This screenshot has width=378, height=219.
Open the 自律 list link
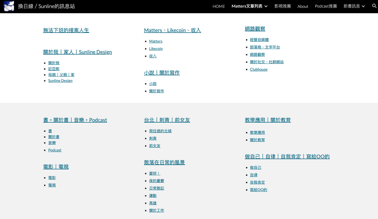254,175
